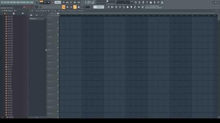The width and height of the screenshot is (220, 123).
Task: Open the TOOLS menu
Action: click(28, 2)
